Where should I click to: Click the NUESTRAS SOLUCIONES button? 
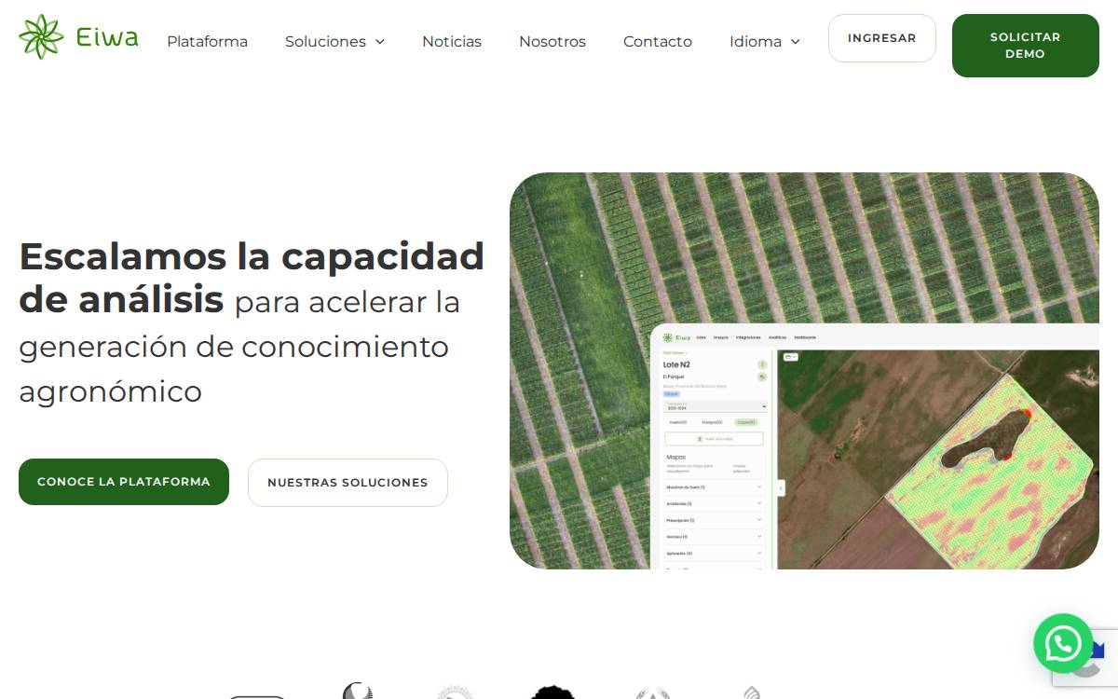coord(348,483)
